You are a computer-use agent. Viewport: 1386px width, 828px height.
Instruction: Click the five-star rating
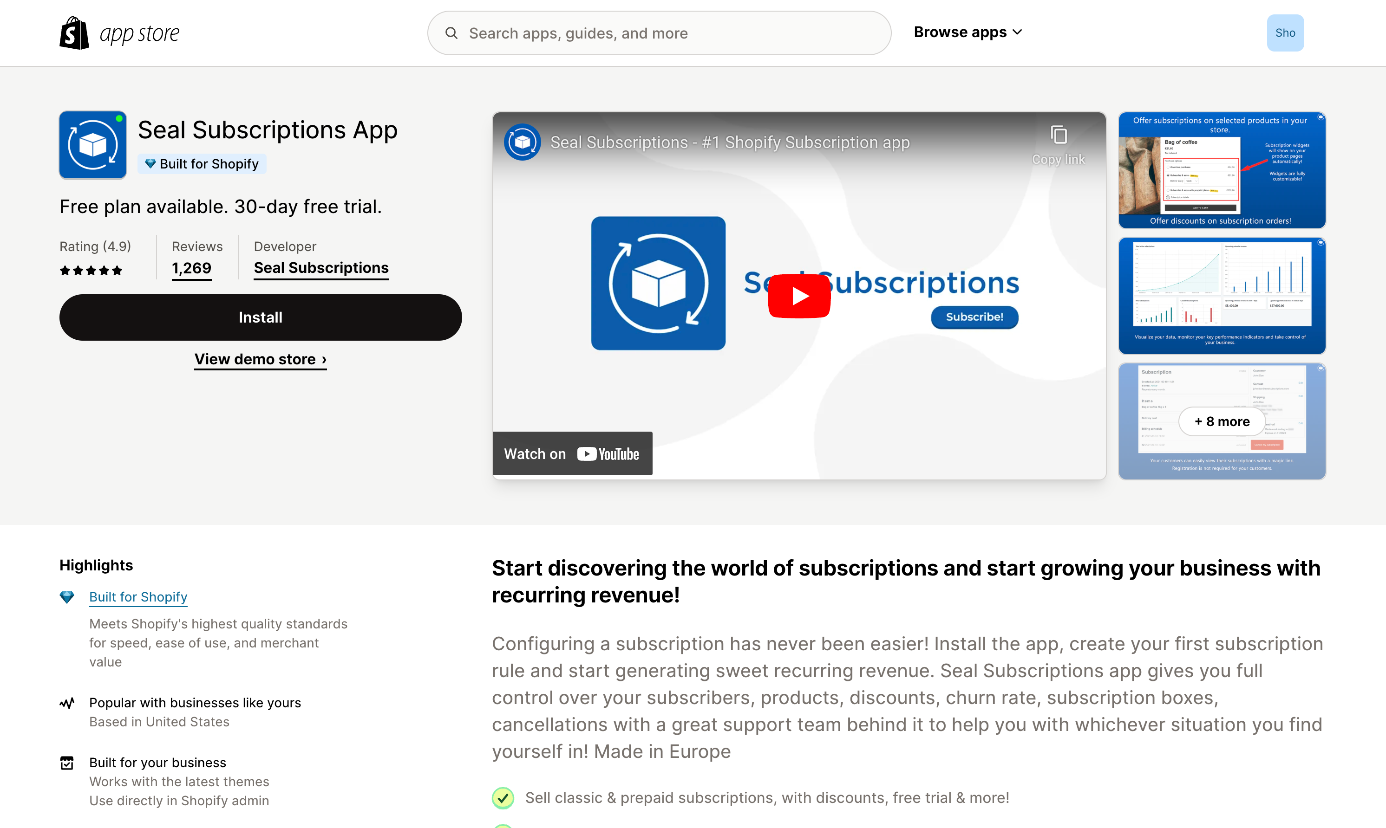click(x=91, y=271)
